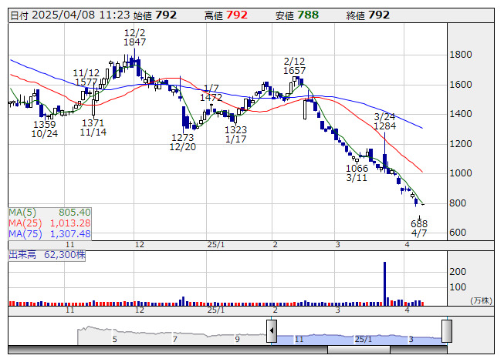Image resolution: width=504 pixels, height=362 pixels.
Task: Click the 600 price axis label
Action: click(x=458, y=233)
